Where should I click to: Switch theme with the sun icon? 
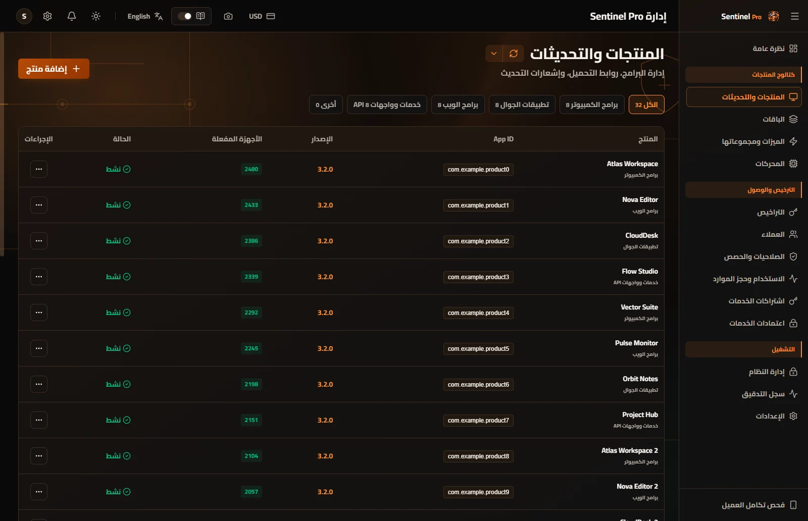pos(96,16)
